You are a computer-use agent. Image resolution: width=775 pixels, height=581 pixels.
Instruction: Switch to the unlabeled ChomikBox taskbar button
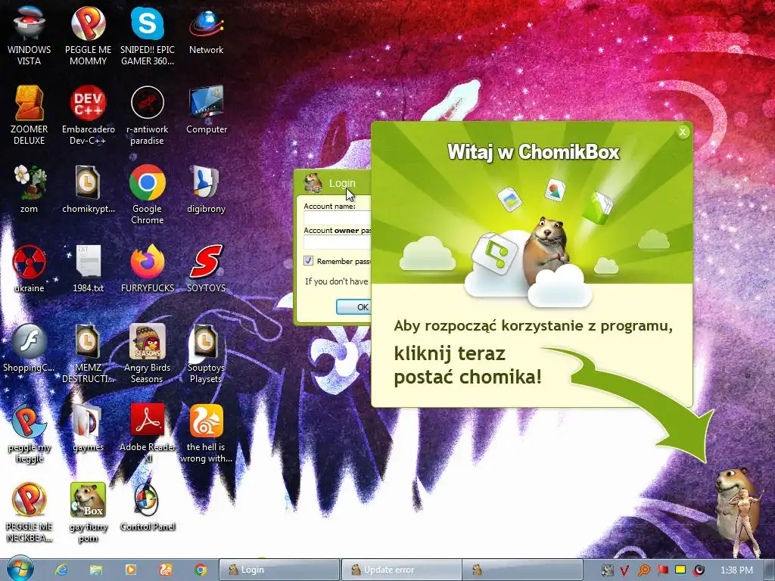(x=524, y=570)
